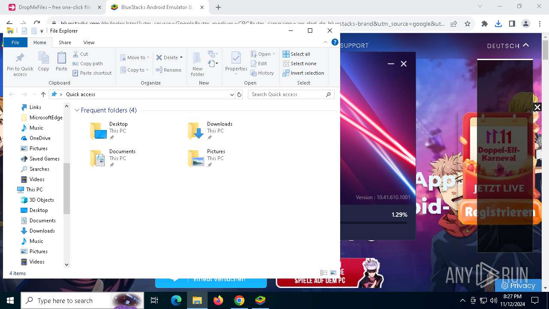Click Pin to Quick access icon
This screenshot has height=309, width=549.
[20, 64]
